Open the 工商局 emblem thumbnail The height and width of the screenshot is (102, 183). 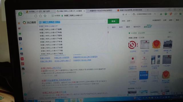pyautogui.click(x=156, y=44)
